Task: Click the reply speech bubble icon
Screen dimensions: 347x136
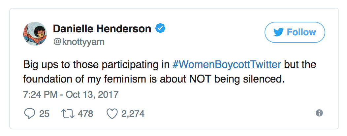Action: 30,114
